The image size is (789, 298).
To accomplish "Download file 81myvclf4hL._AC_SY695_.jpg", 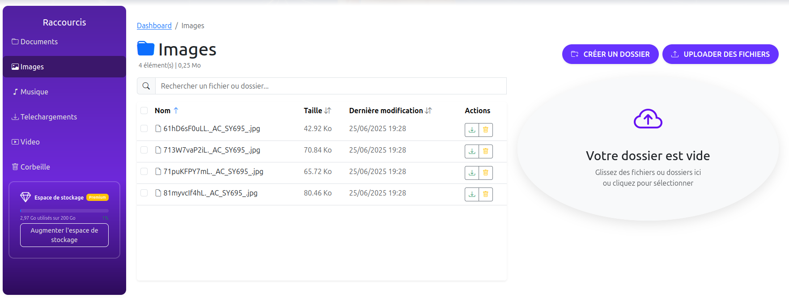I will (472, 194).
